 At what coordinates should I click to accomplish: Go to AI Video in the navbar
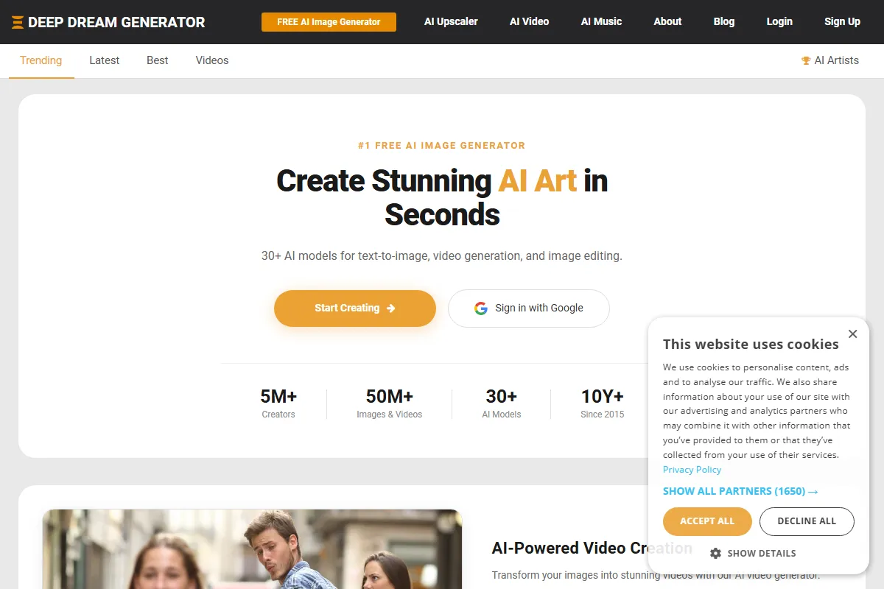529,21
